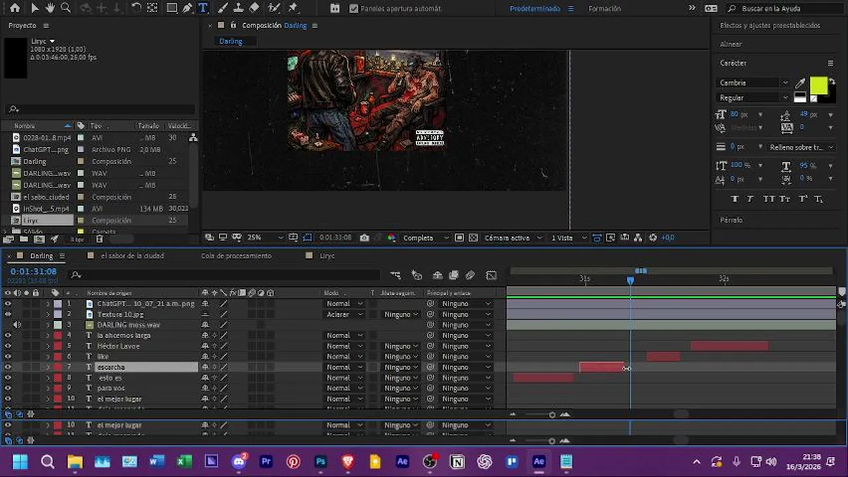Select the Predeterminado workspace
The image size is (848, 477).
pos(535,9)
